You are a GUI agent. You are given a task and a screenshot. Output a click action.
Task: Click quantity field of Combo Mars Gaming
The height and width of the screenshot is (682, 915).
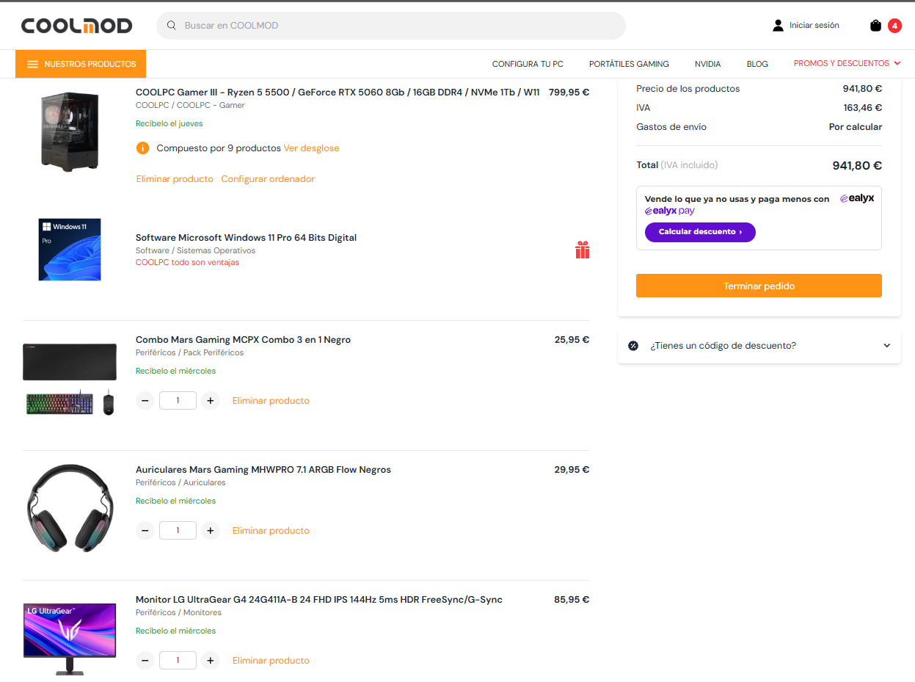[178, 401]
